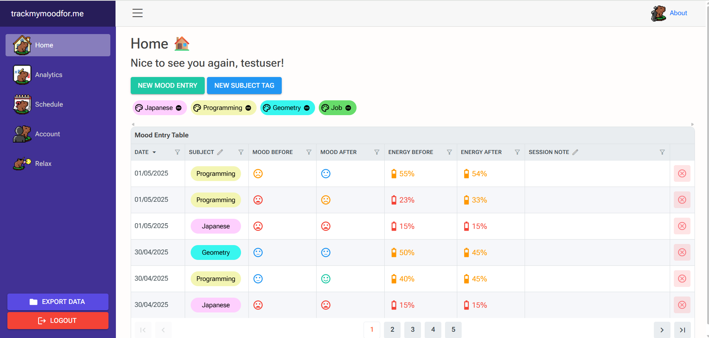
Task: Click the orange sad mood before face, top row
Action: pyautogui.click(x=258, y=174)
